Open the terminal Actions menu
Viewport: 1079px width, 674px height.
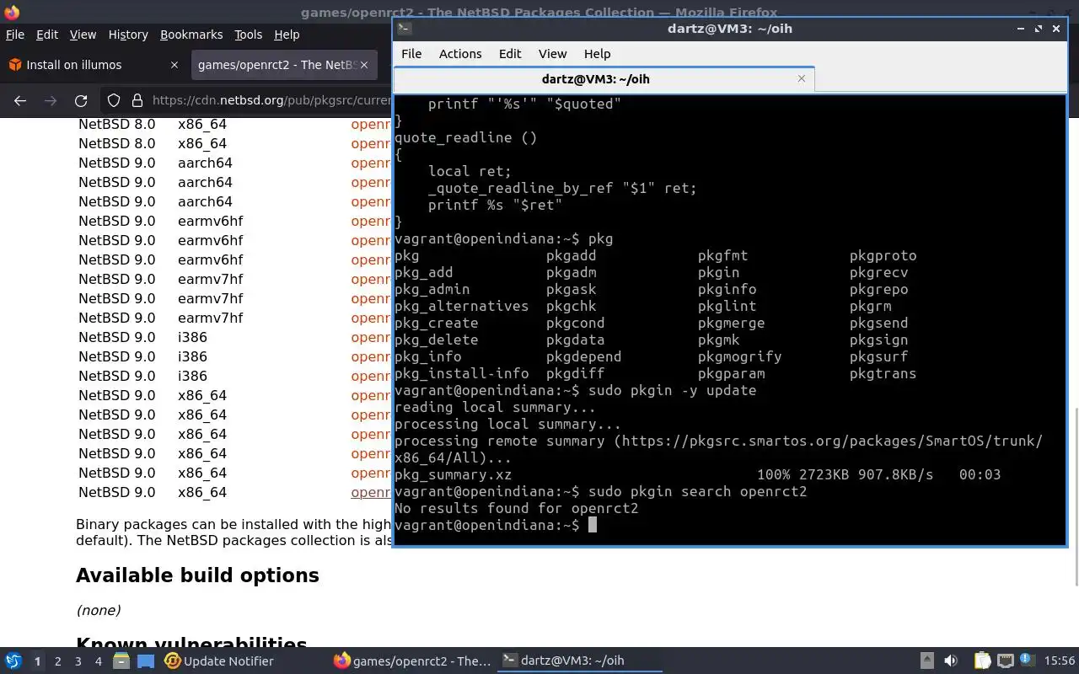[x=460, y=53]
